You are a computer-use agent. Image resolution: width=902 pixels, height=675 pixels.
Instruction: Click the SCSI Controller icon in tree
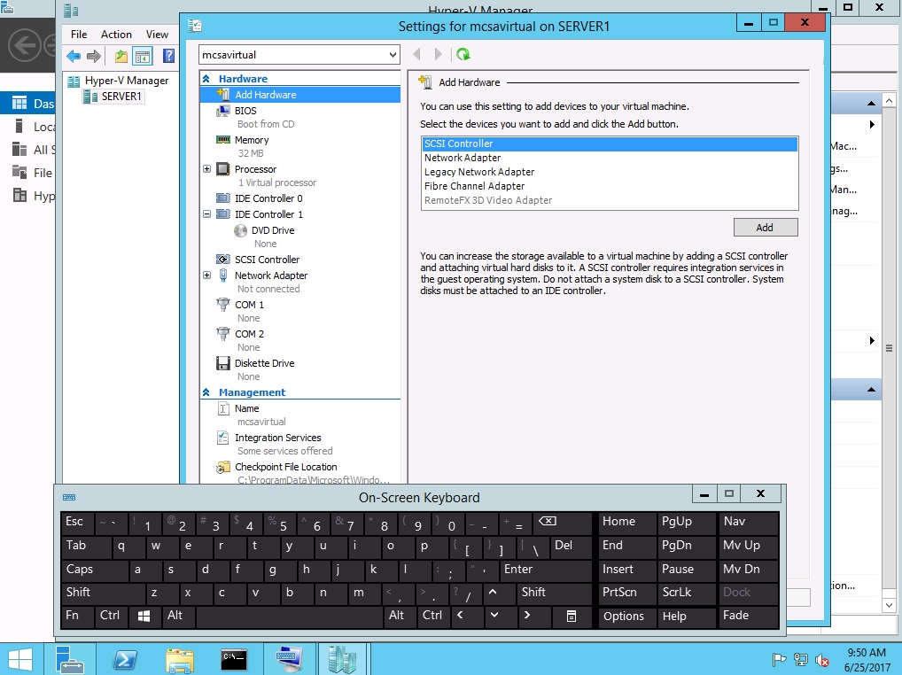(x=222, y=260)
